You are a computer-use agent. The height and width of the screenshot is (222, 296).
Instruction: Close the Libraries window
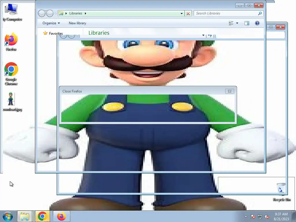coord(259,5)
